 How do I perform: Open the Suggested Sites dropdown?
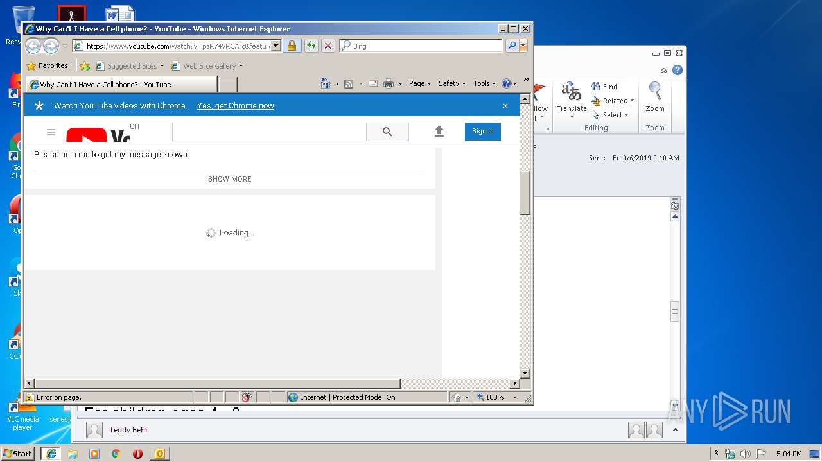coord(162,66)
